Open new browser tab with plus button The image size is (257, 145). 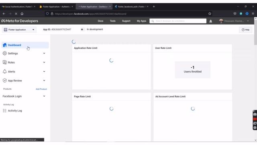point(154,6)
